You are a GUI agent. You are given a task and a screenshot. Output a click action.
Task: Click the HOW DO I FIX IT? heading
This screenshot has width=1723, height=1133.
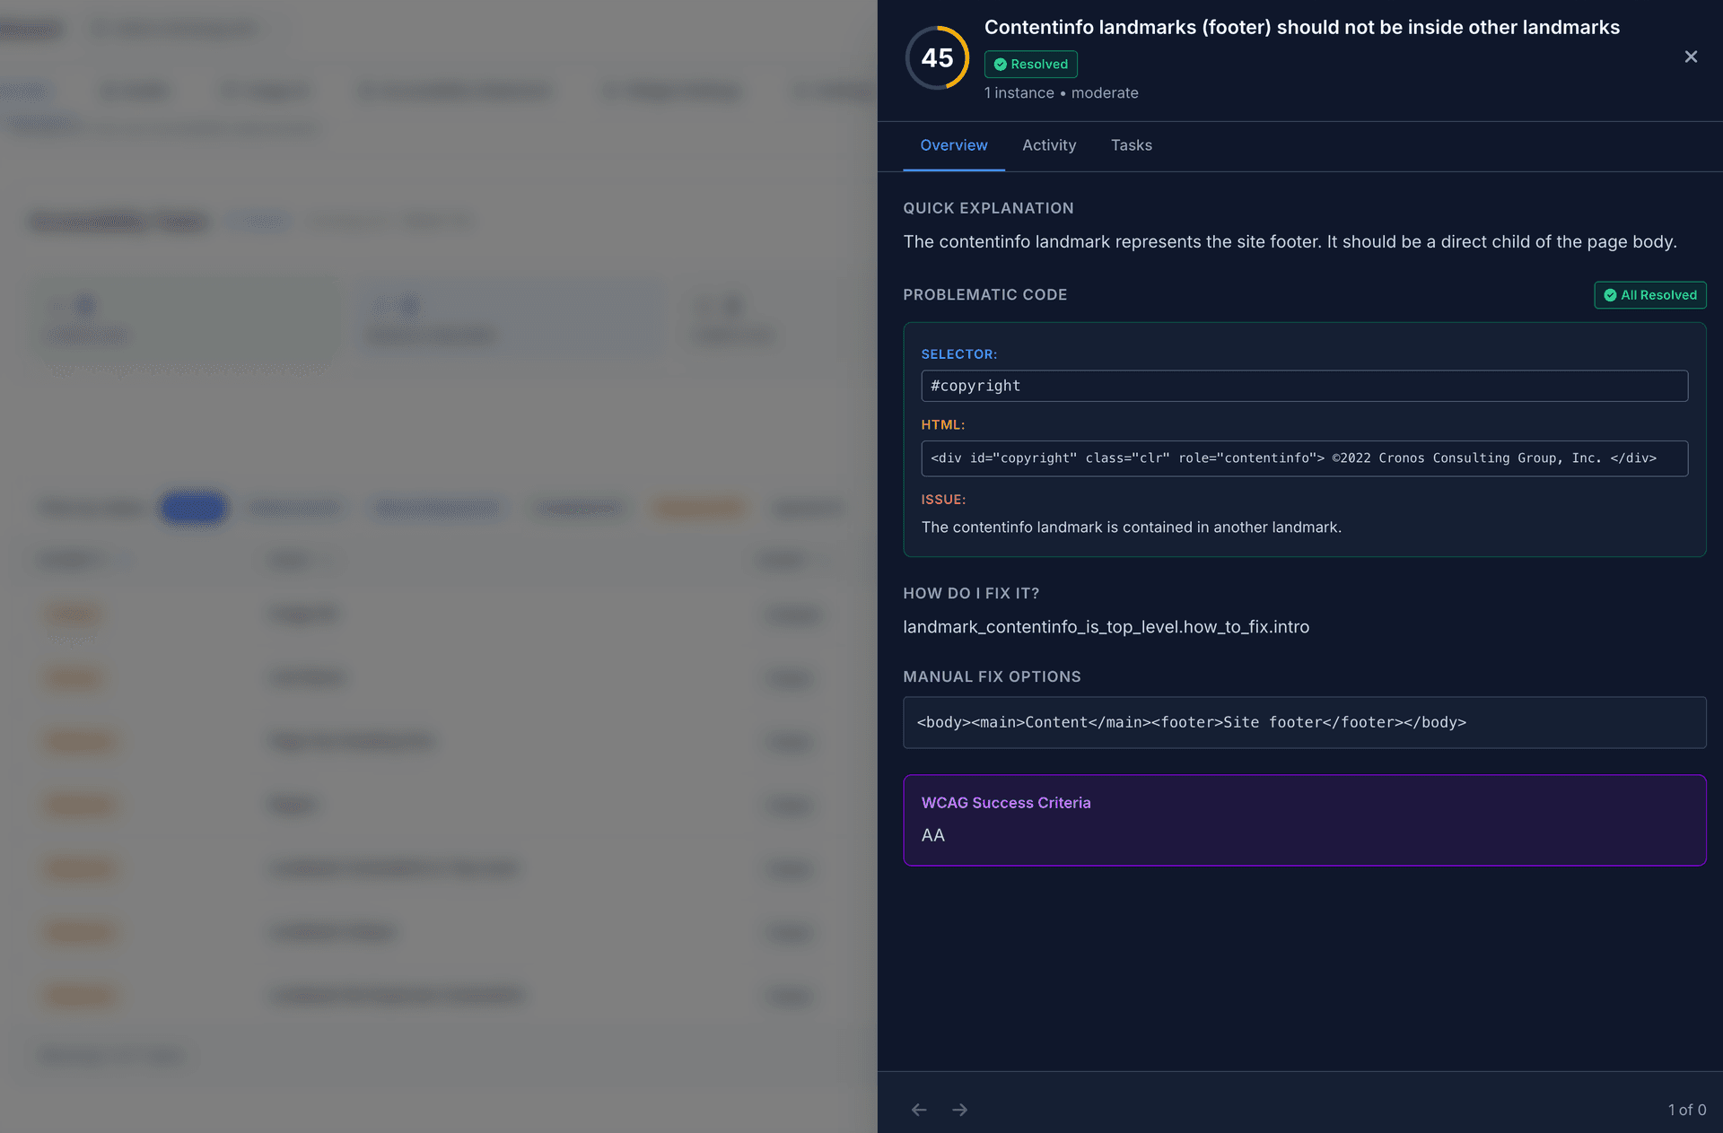pyautogui.click(x=971, y=594)
